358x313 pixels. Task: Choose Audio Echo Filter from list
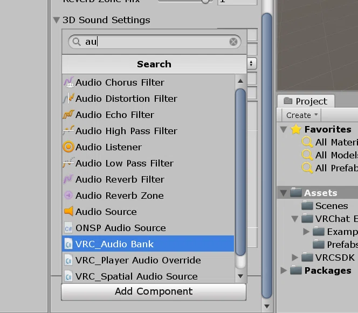(148, 115)
